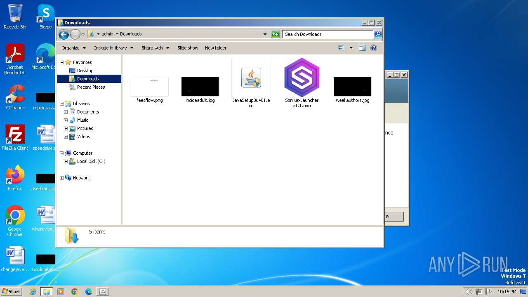Screen dimensions: 528x297
Task: Select Network in the navigation tree
Action: coord(81,178)
